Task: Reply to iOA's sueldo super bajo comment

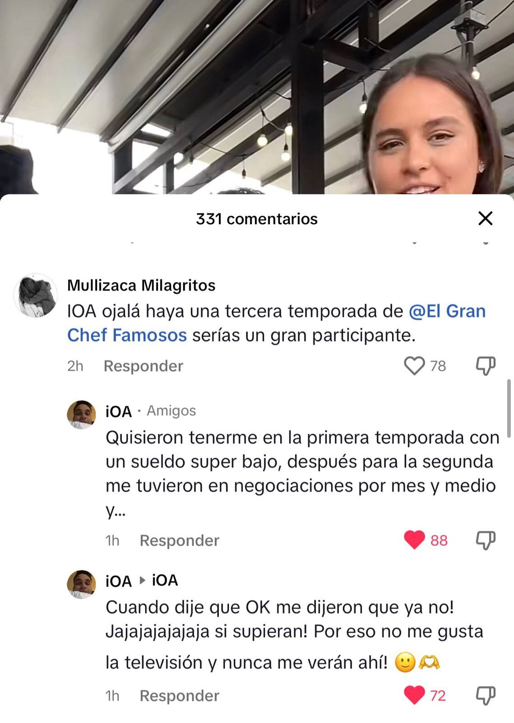Action: point(179,540)
